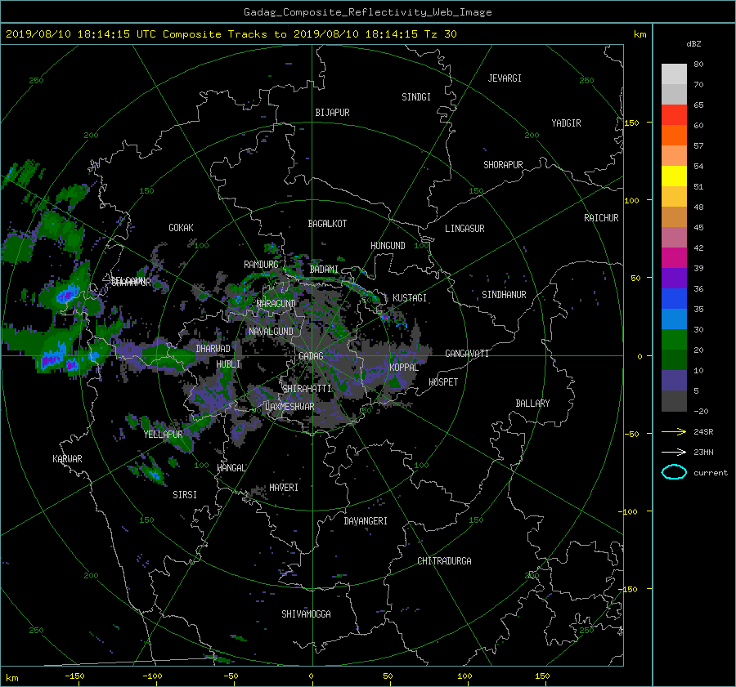Click the yellow 24SR arrow legend icon

click(x=674, y=431)
